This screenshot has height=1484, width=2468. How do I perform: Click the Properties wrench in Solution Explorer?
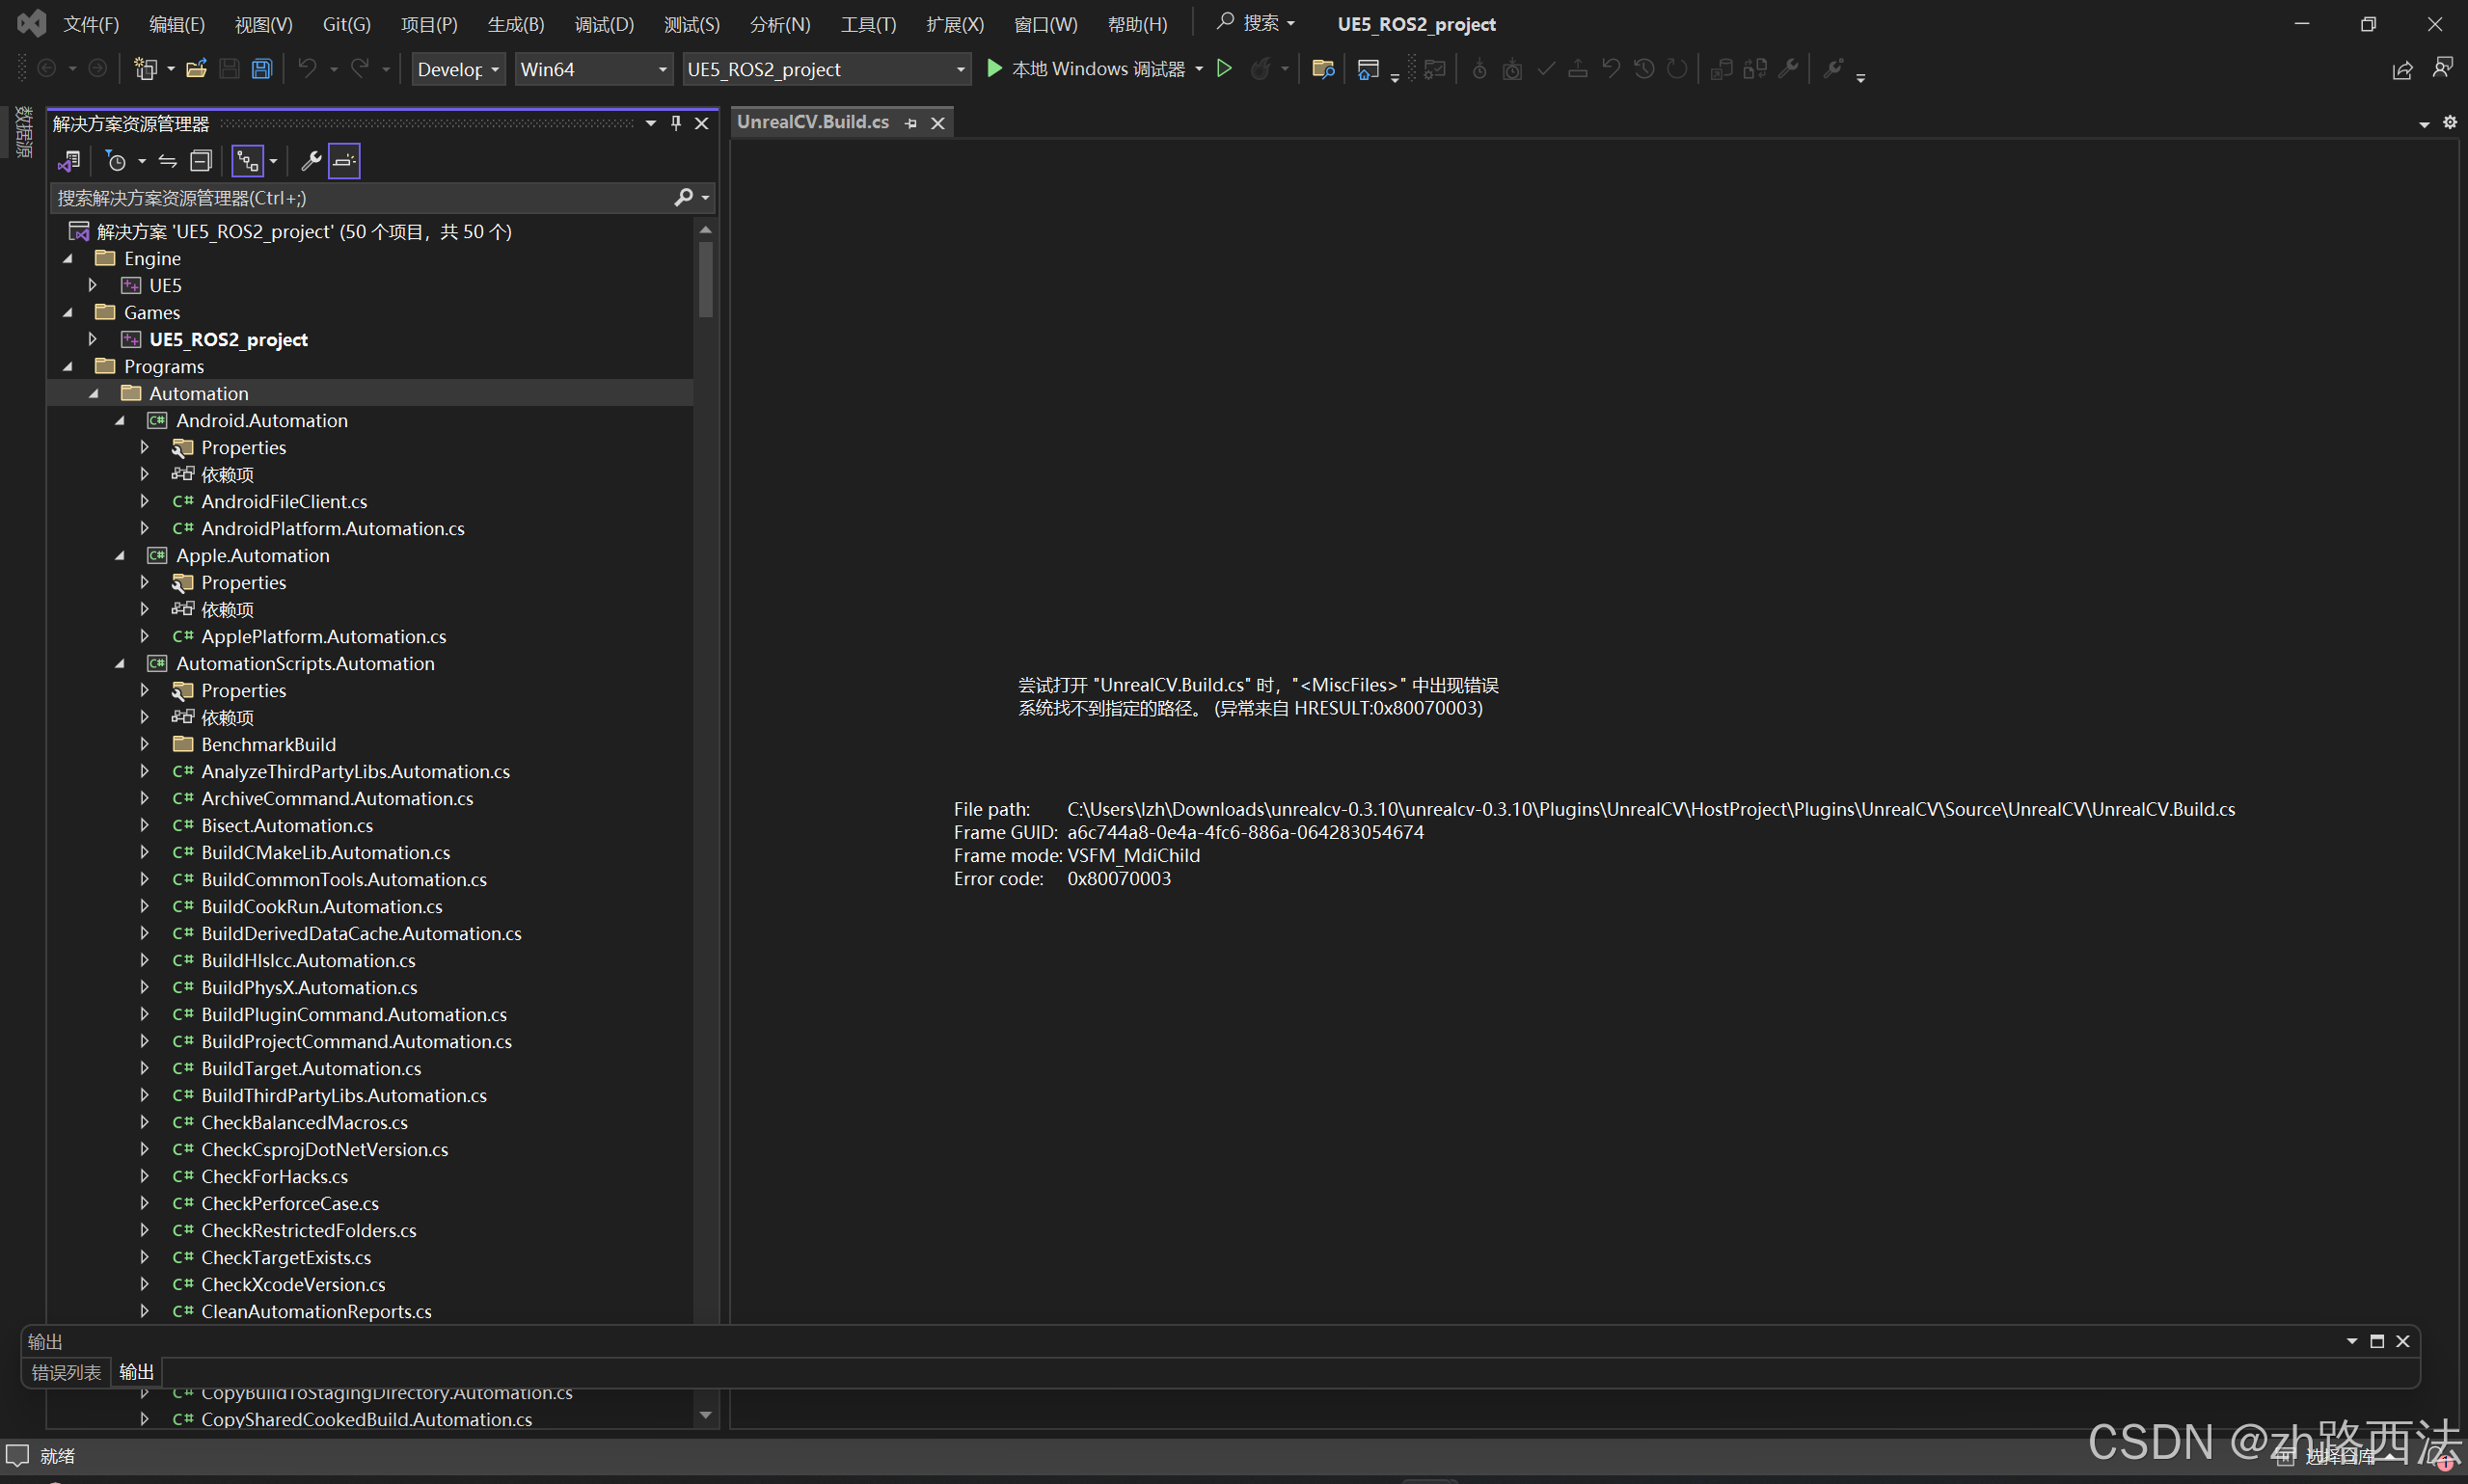tap(311, 161)
